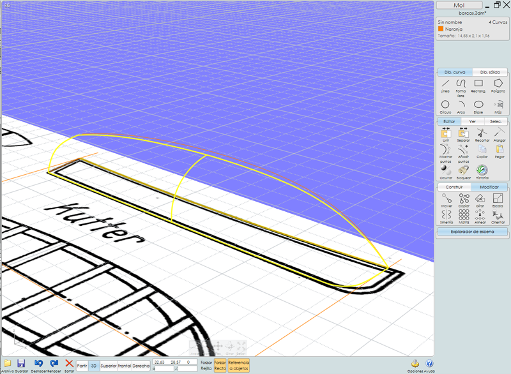Image resolution: width=511 pixels, height=374 pixels.
Task: Open the Historial command
Action: click(x=482, y=172)
